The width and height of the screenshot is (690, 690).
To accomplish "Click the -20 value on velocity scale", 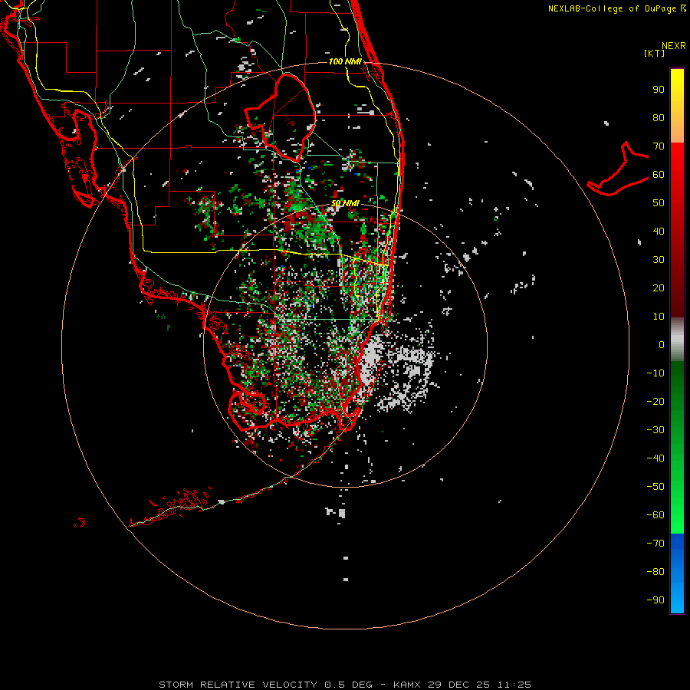I will coord(655,402).
